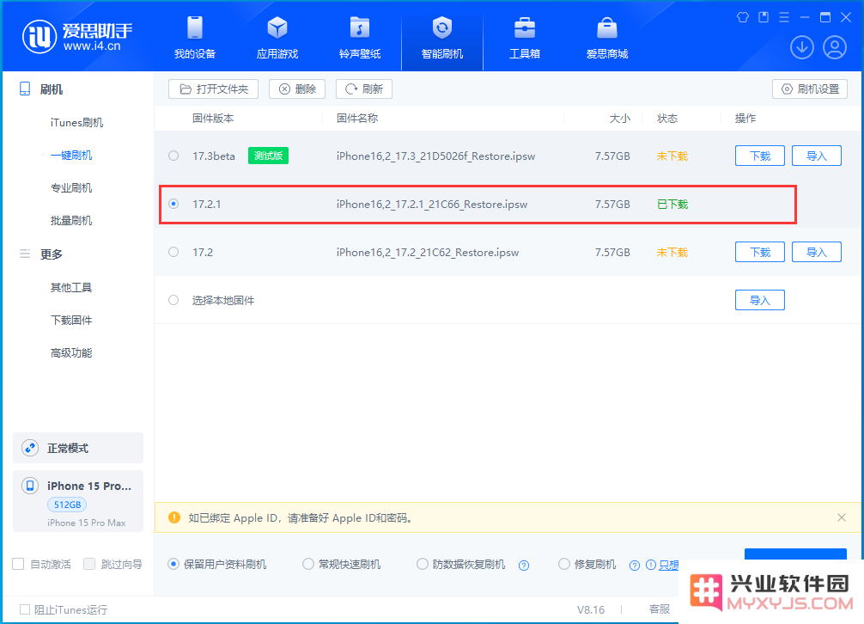Import firmware for 17.3beta row
This screenshot has width=864, height=624.
(817, 156)
